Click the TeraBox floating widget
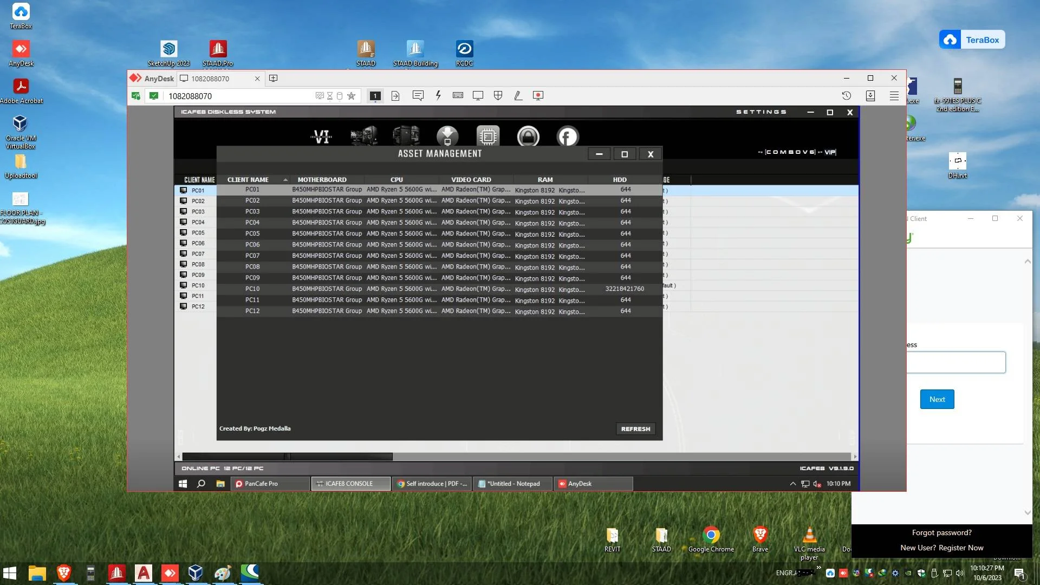This screenshot has width=1040, height=585. [x=972, y=40]
